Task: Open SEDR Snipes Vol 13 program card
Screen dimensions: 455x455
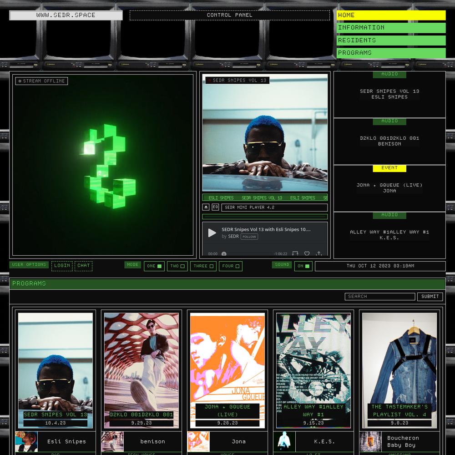Action: 56,370
